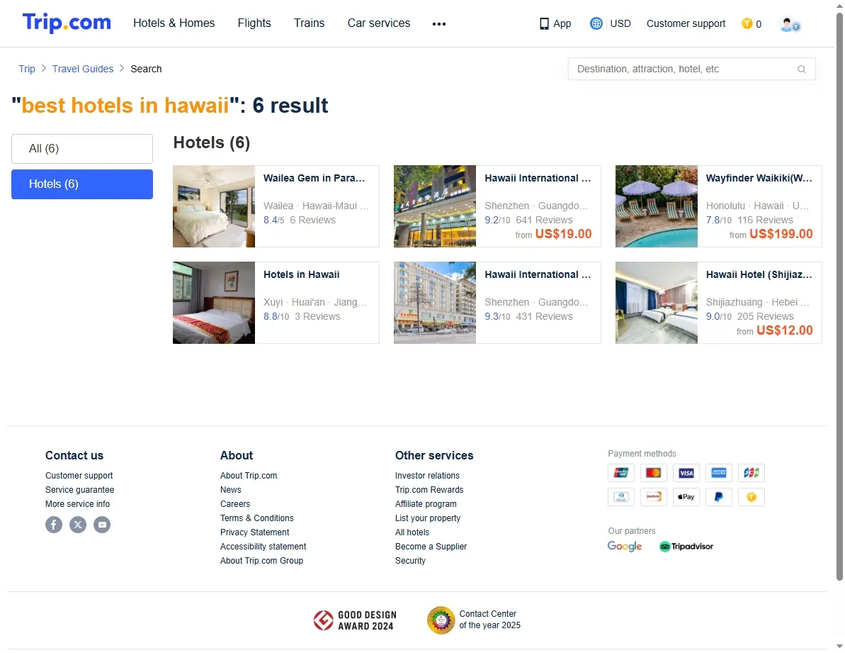Open Service guarantee link
The height and width of the screenshot is (653, 845).
pos(80,490)
